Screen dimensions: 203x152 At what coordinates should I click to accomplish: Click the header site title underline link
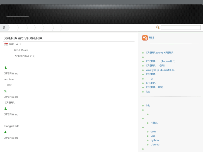(18, 16)
